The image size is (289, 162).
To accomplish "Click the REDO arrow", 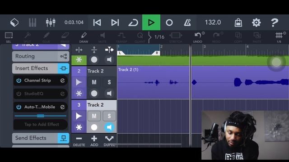I will [x=216, y=37].
